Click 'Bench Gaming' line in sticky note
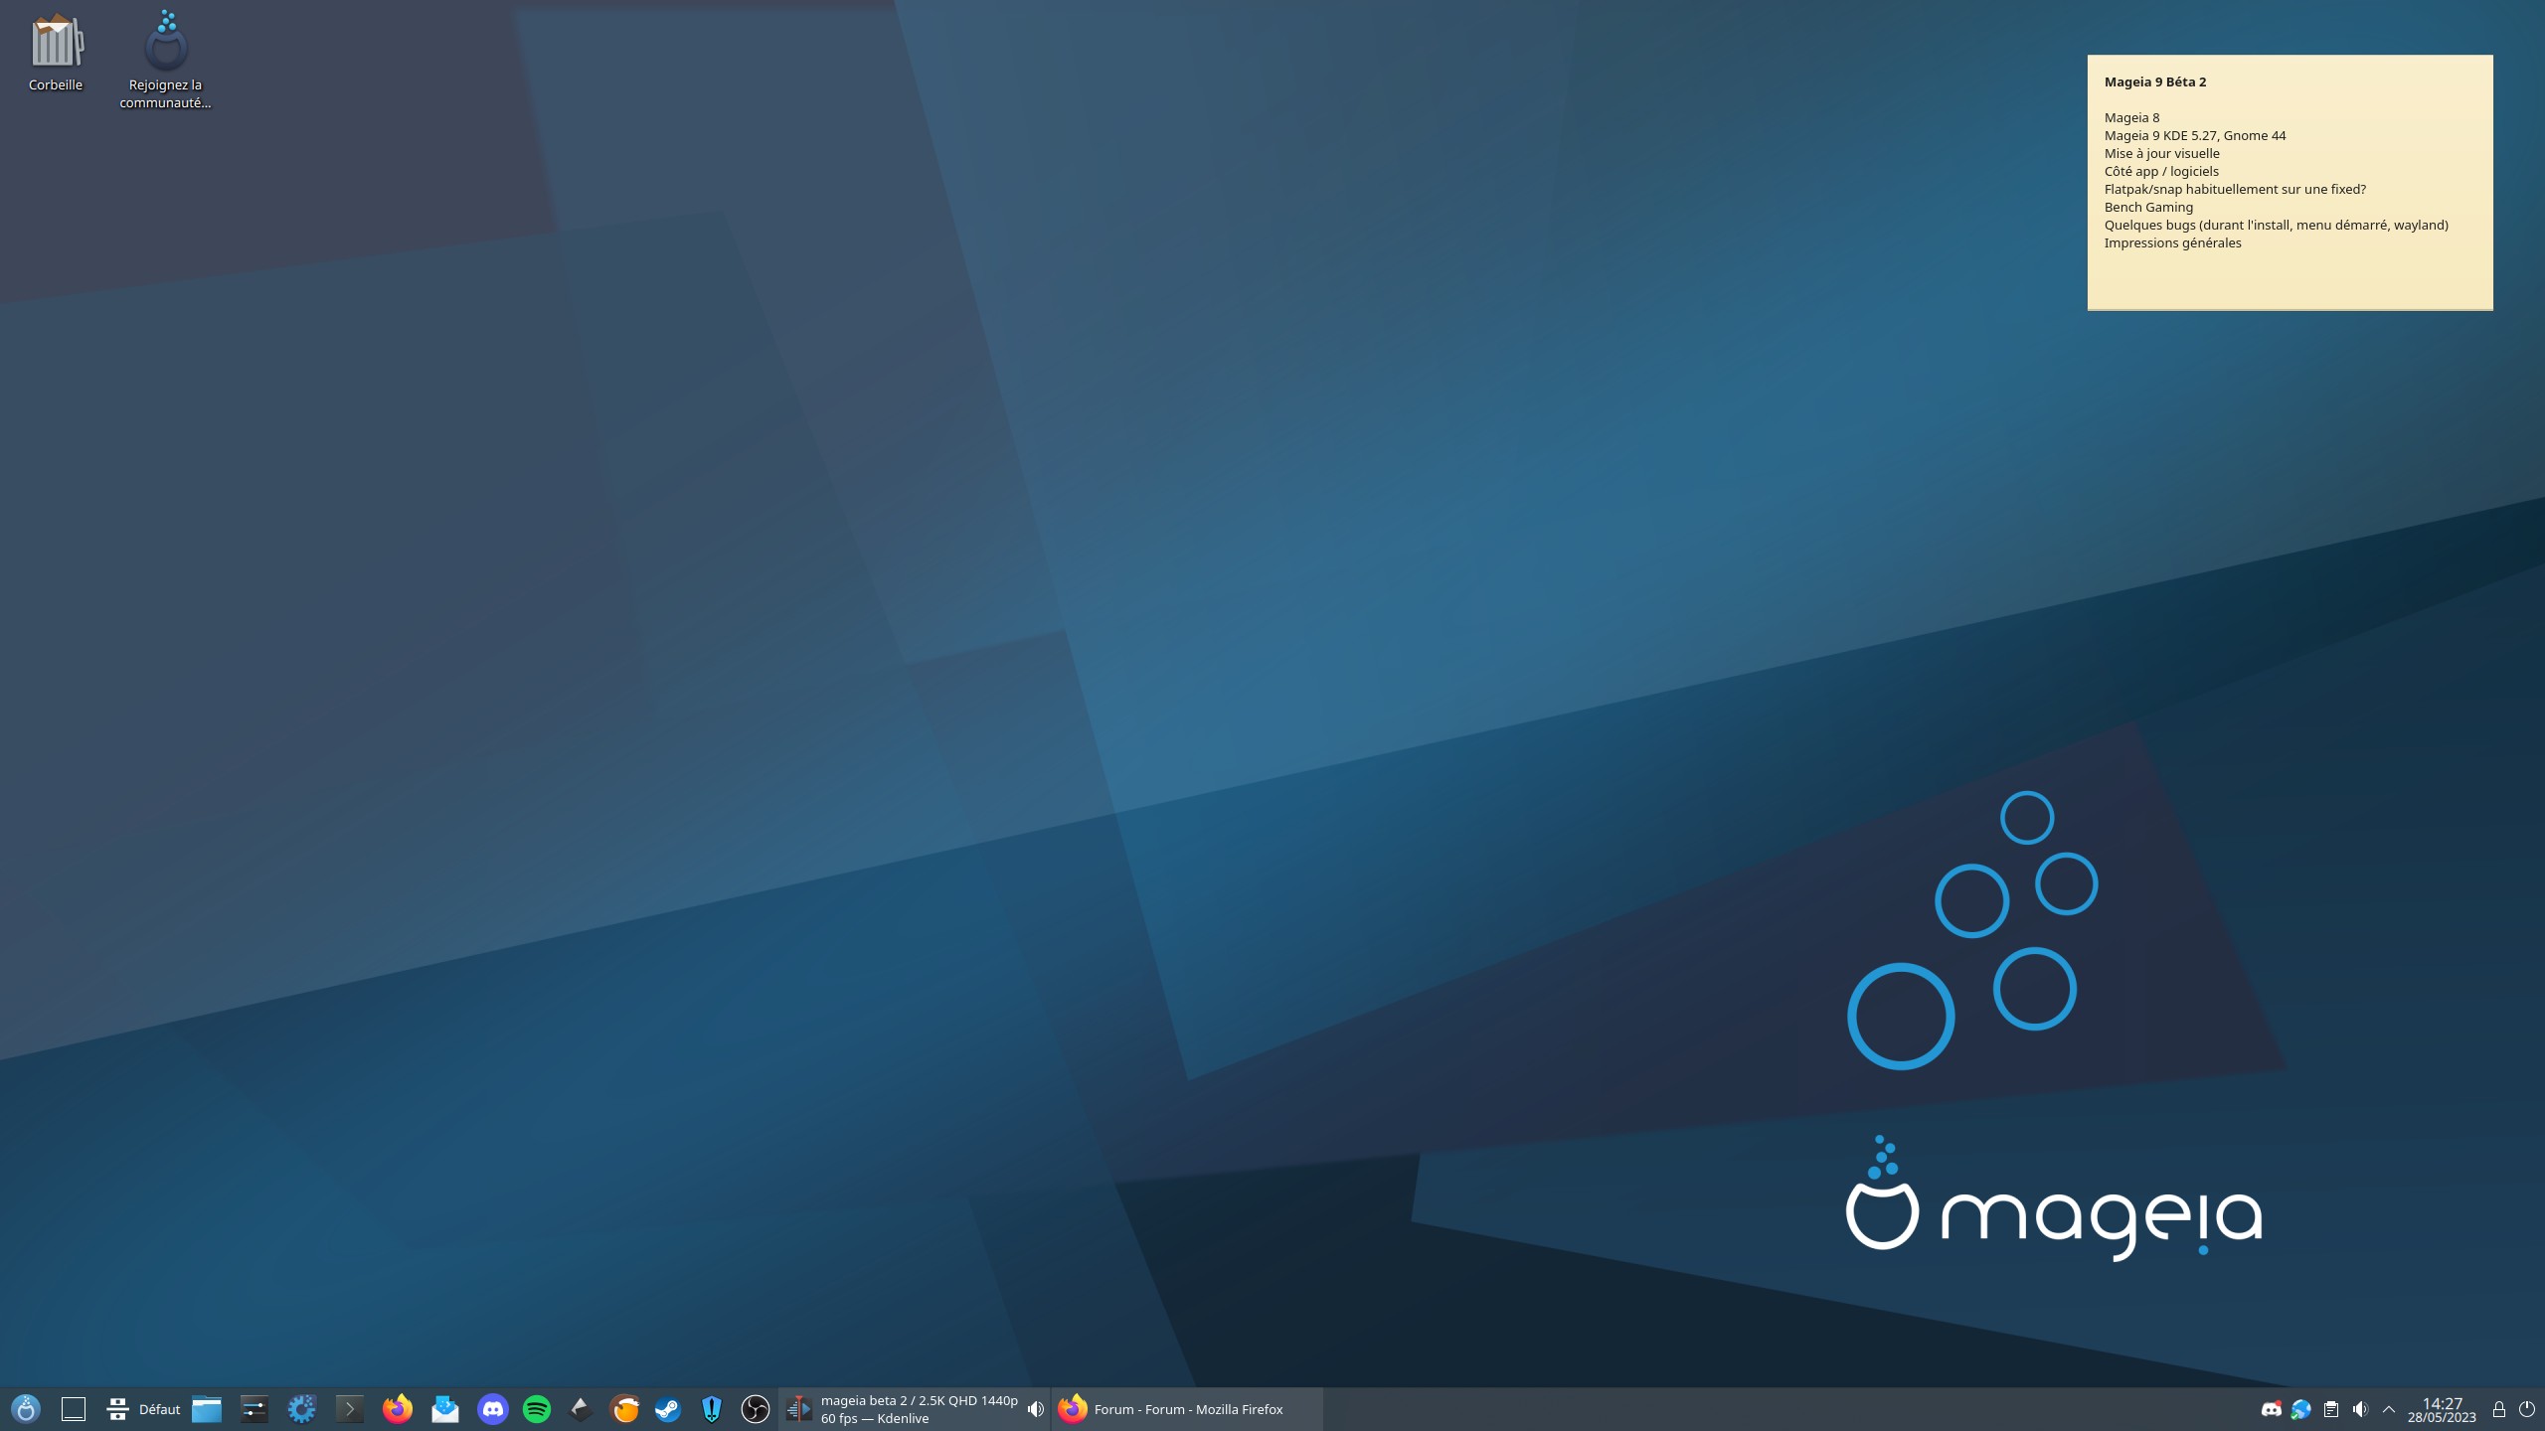 (2148, 208)
